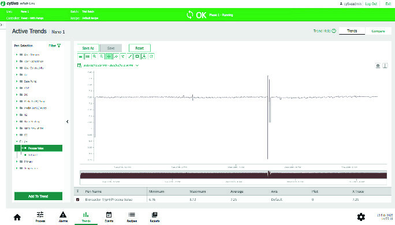Image resolution: width=395 pixels, height=225 pixels.
Task: Select the Process Value pen under pH
Action: pyautogui.click(x=38, y=148)
